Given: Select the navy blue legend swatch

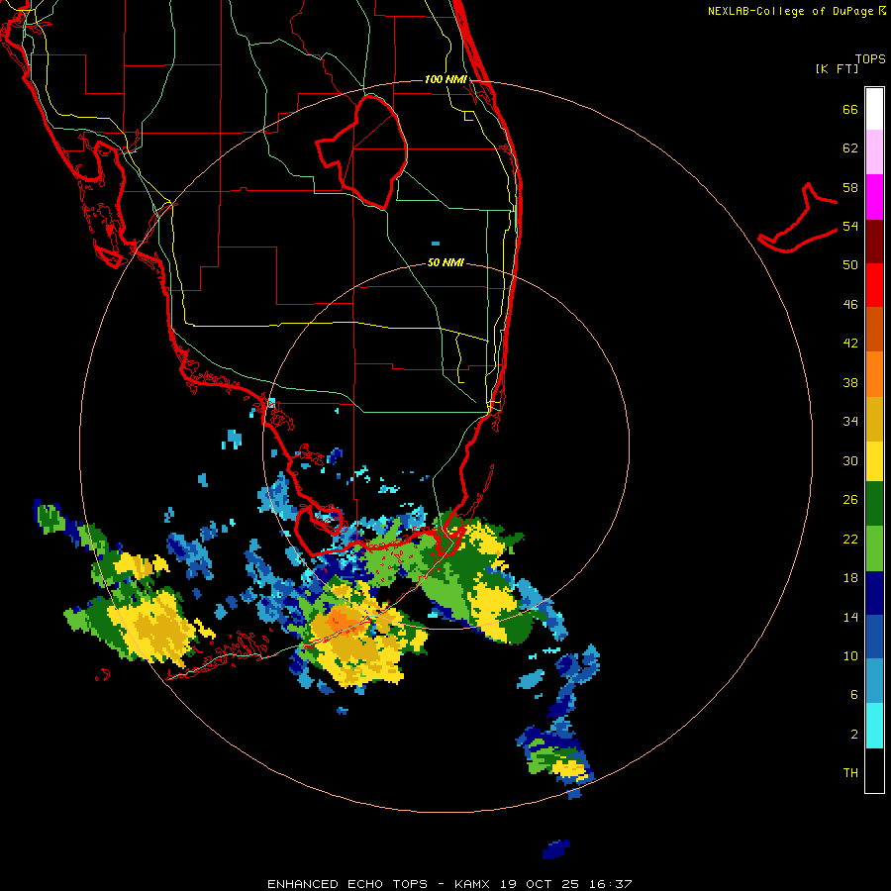Looking at the screenshot, I should (874, 593).
